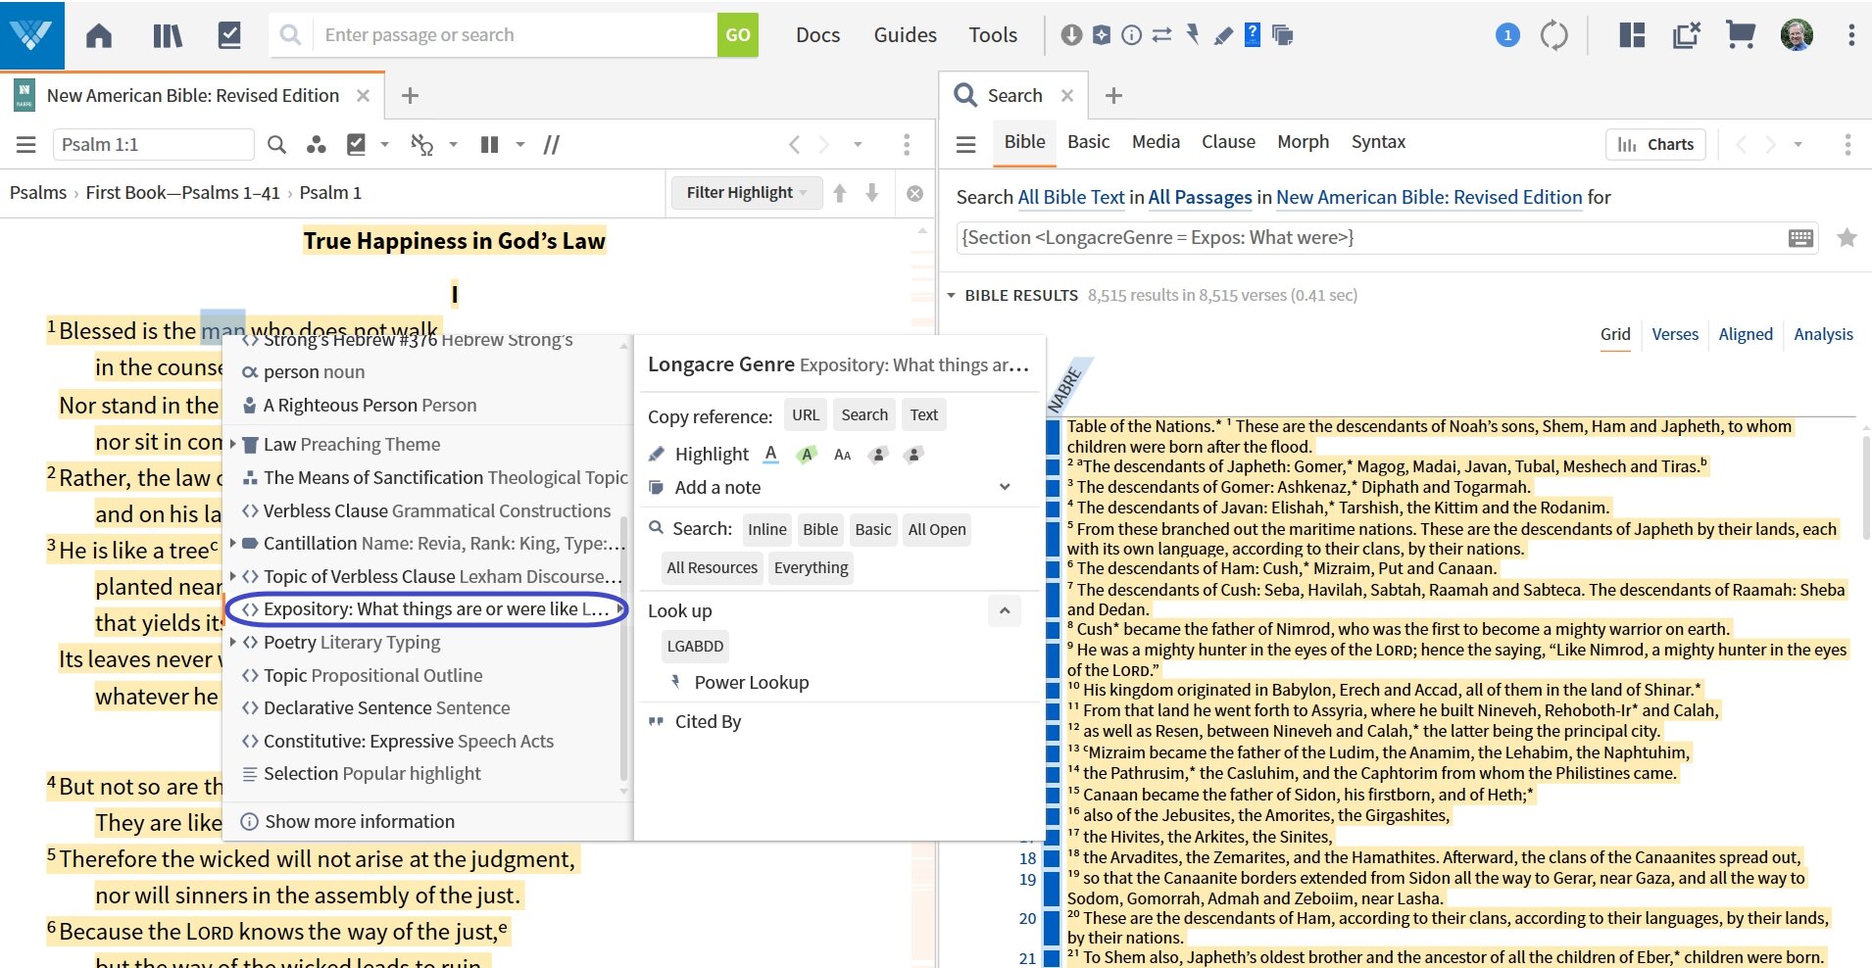This screenshot has height=968, width=1872.
Task: Expand the Add a note chevron
Action: pos(1004,487)
